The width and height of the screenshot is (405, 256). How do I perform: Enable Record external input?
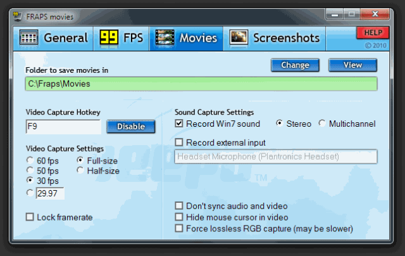click(x=178, y=142)
